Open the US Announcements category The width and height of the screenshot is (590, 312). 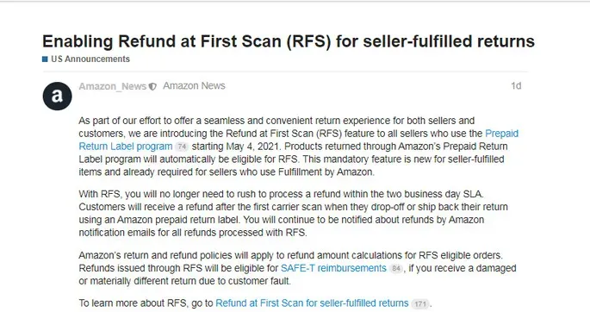(x=90, y=59)
